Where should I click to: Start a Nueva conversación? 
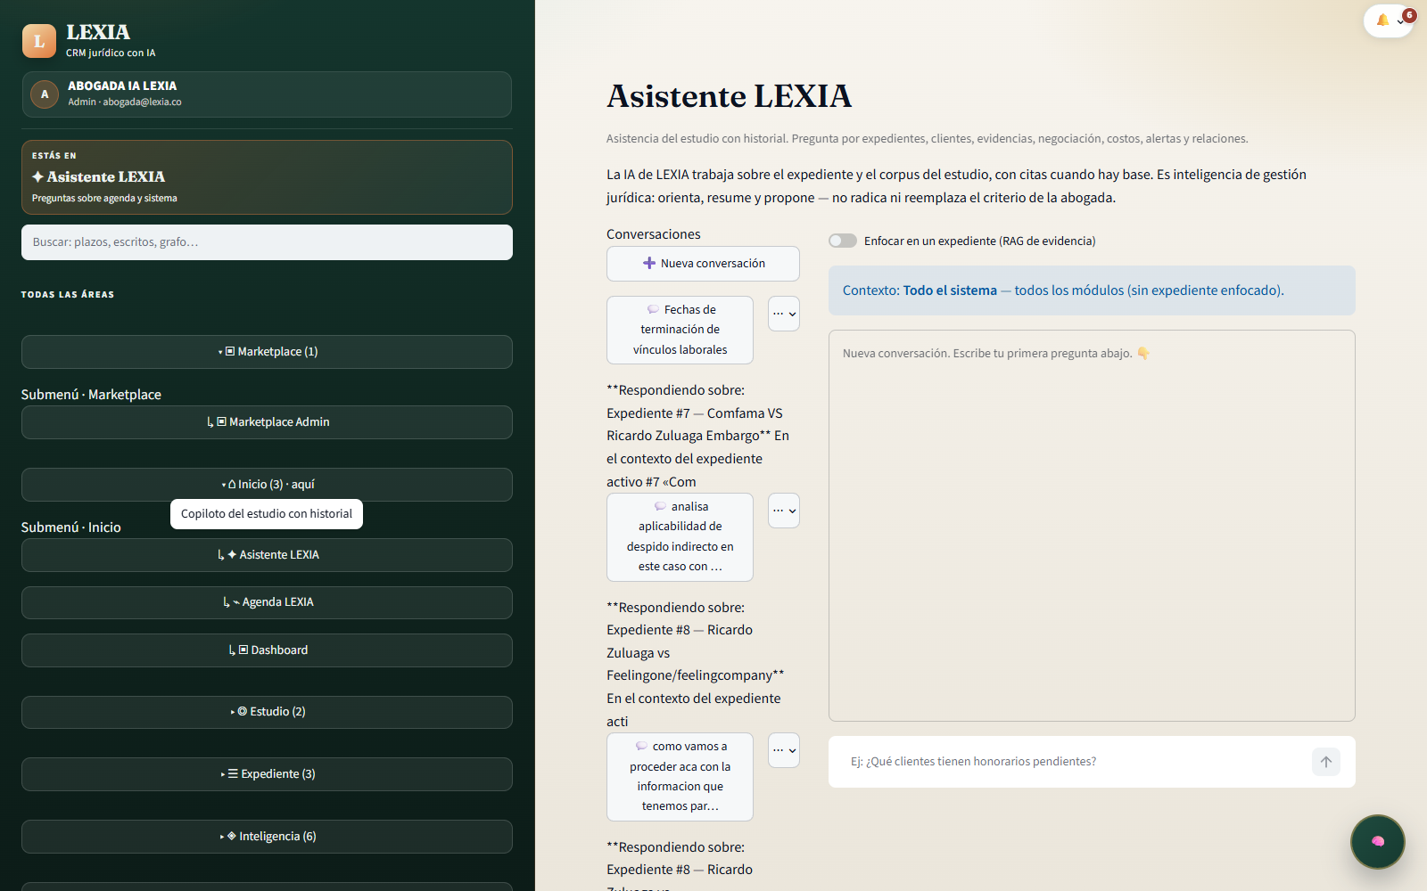click(x=703, y=264)
